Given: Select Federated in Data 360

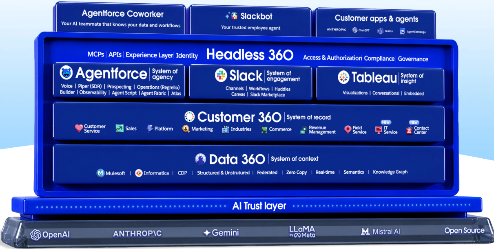Looking at the screenshot, I should [267, 173].
